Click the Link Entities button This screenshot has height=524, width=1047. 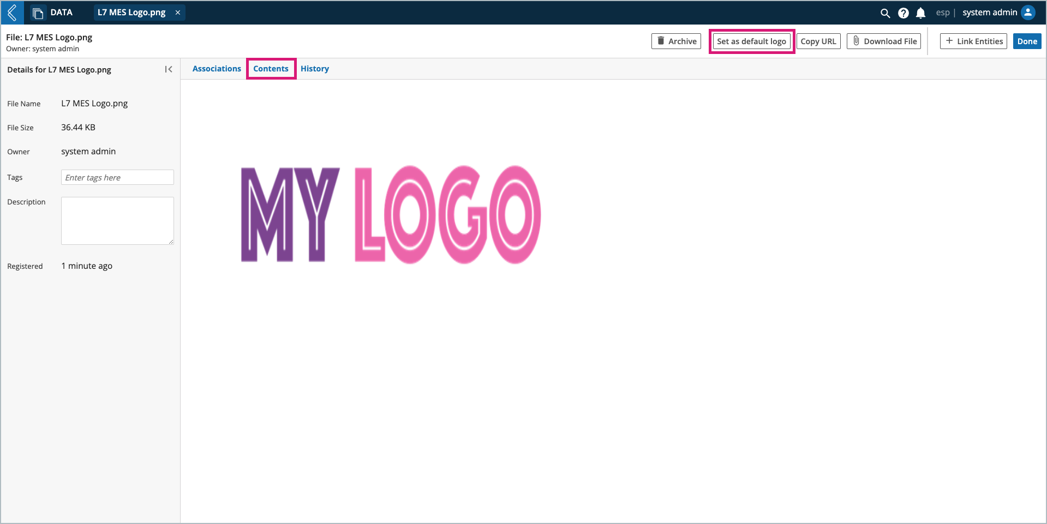[x=973, y=41]
